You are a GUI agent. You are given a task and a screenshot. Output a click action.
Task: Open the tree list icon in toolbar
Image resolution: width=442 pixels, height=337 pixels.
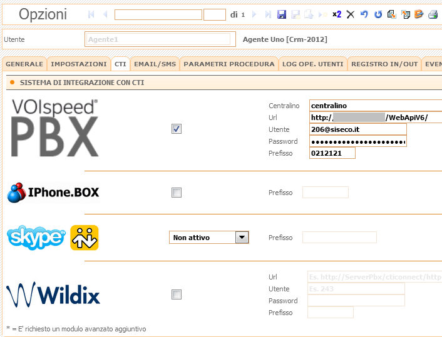(406, 14)
